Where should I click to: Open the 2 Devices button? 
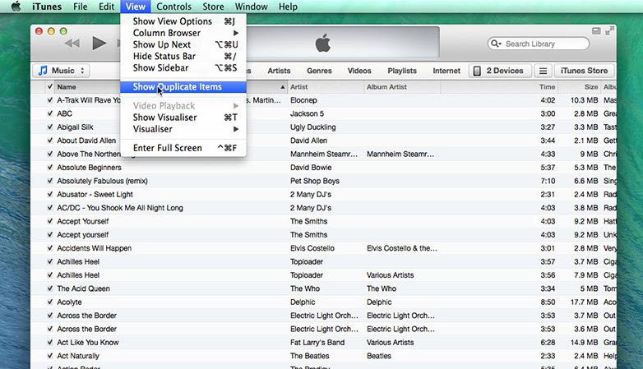click(500, 71)
